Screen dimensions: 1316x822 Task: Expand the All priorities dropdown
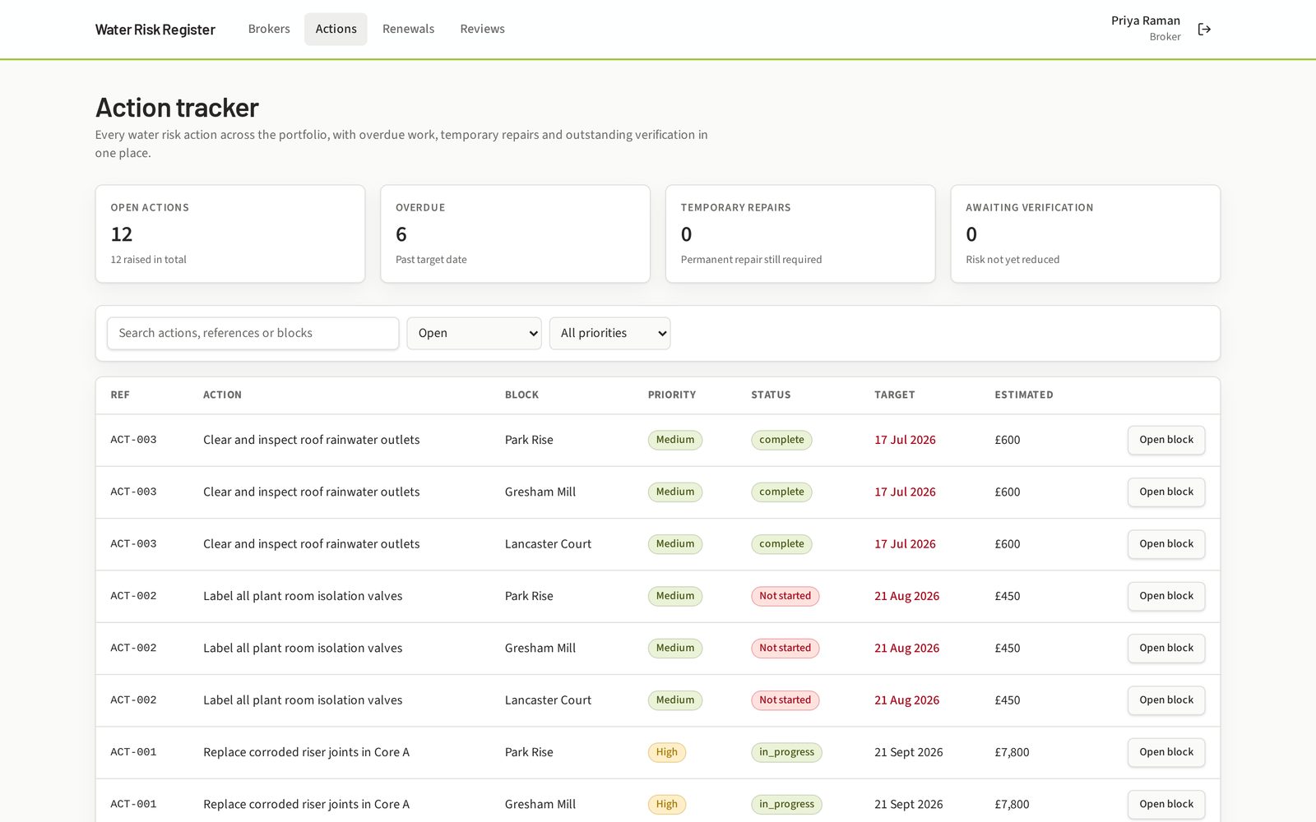click(x=609, y=333)
